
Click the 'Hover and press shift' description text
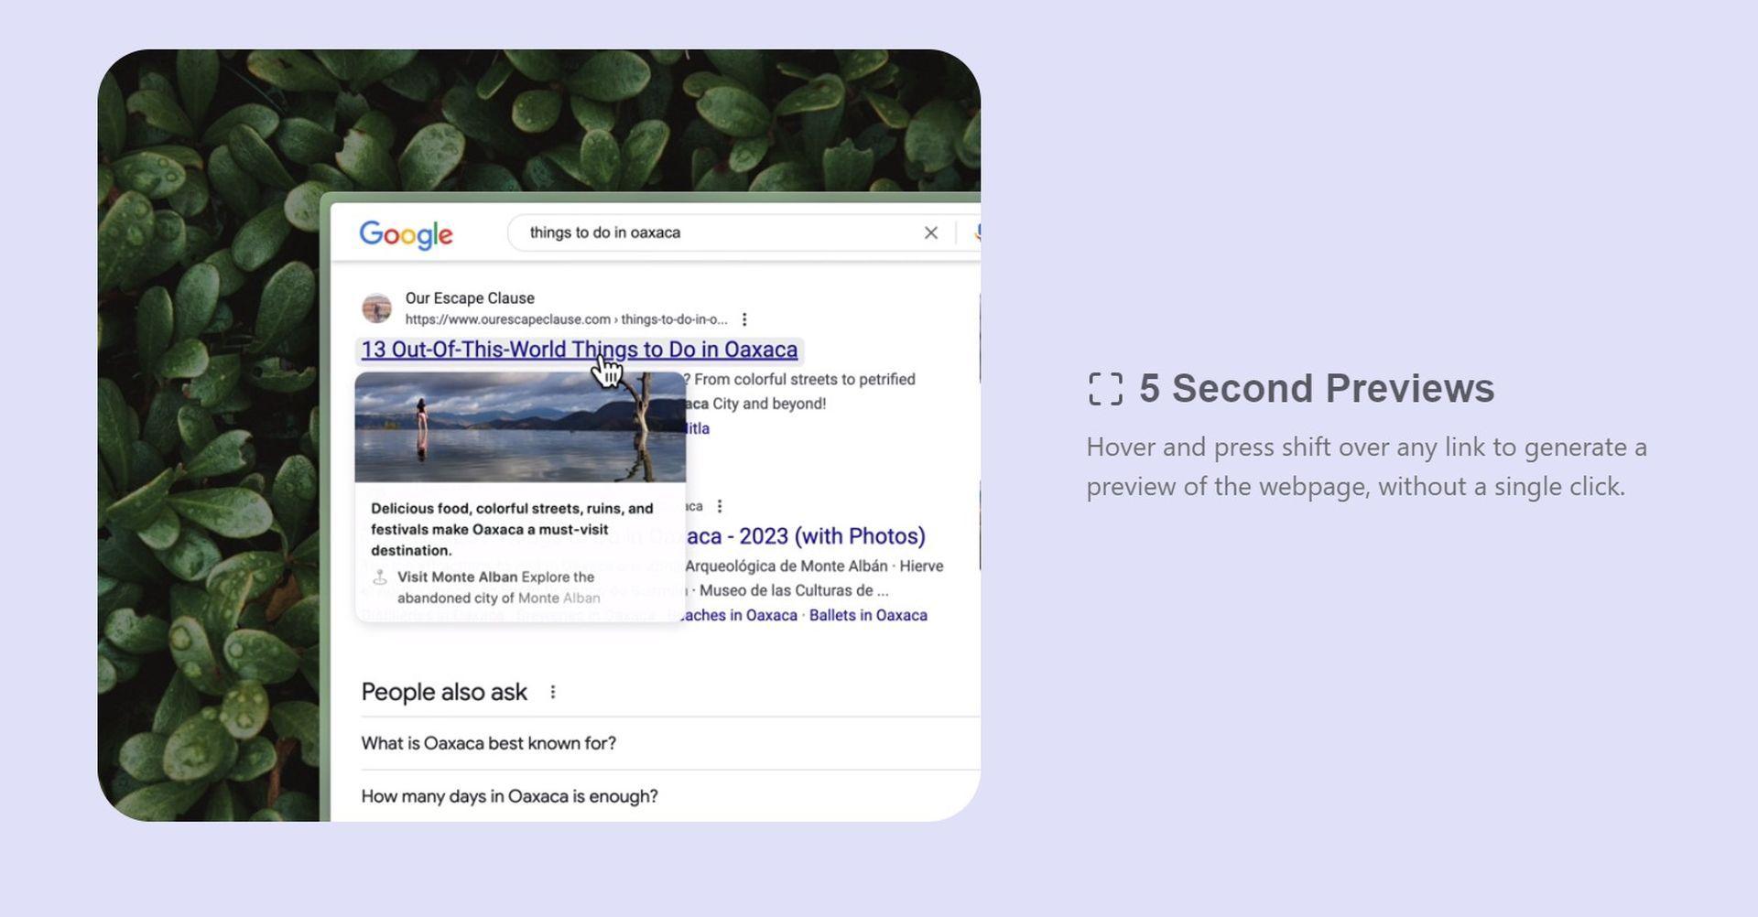(x=1367, y=467)
